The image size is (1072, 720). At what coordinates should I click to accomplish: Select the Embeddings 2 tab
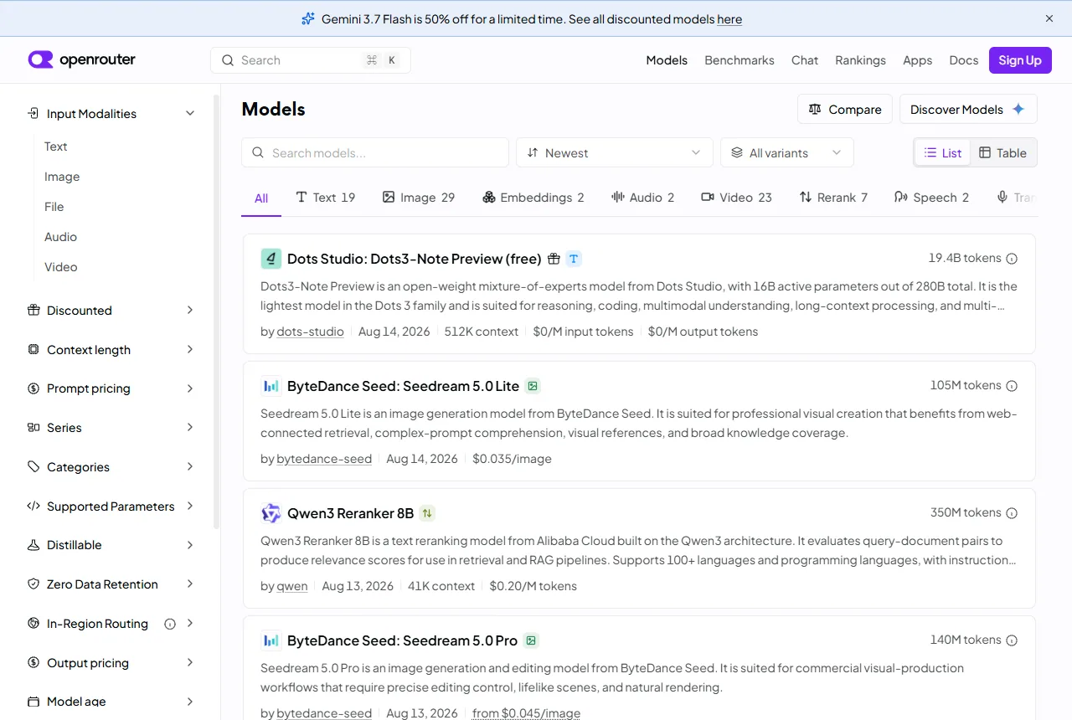533,198
